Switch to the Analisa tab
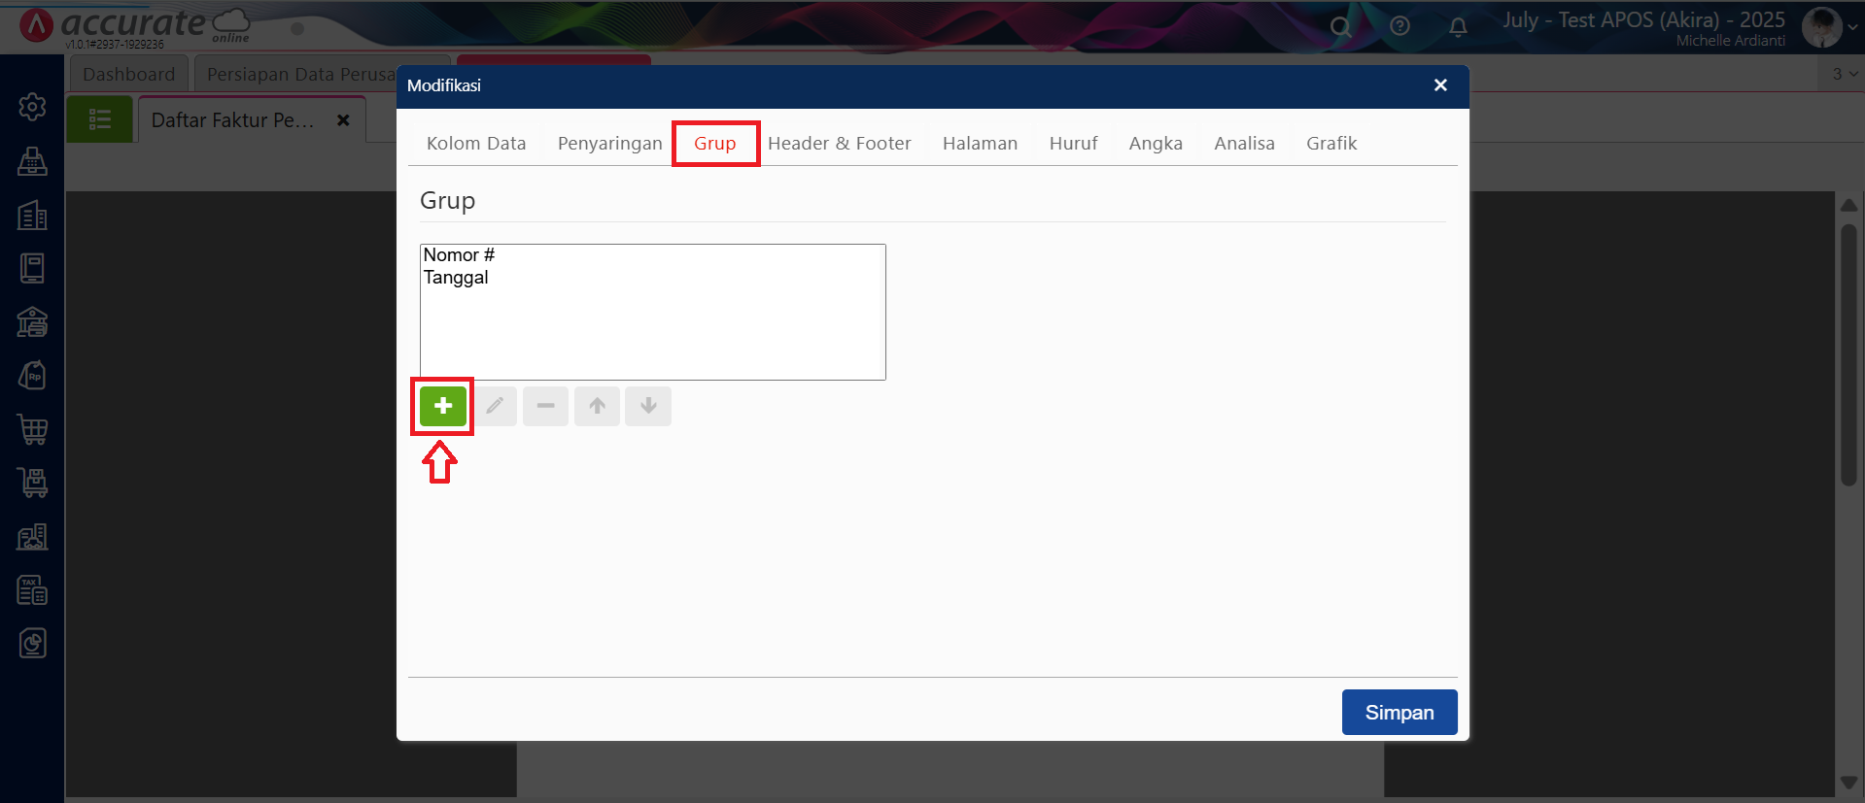Viewport: 1865px width, 803px height. 1244,144
